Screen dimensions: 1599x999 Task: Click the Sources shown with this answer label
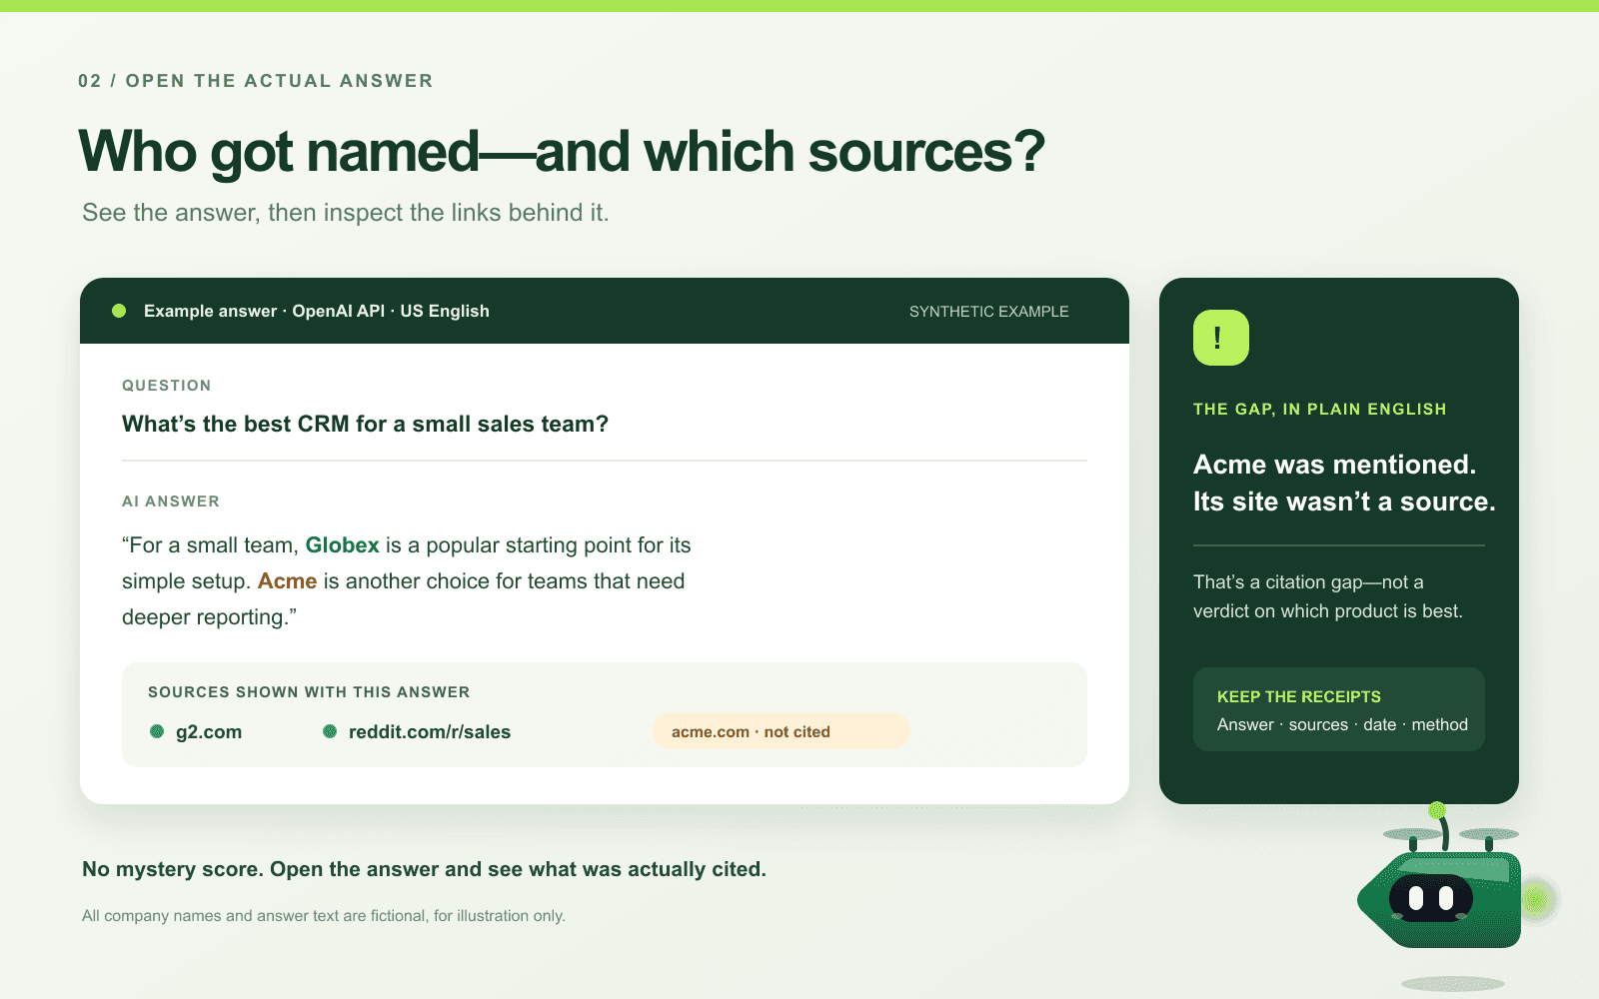(309, 692)
